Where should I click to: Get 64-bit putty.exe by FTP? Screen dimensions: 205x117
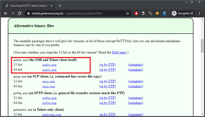coord(107,70)
